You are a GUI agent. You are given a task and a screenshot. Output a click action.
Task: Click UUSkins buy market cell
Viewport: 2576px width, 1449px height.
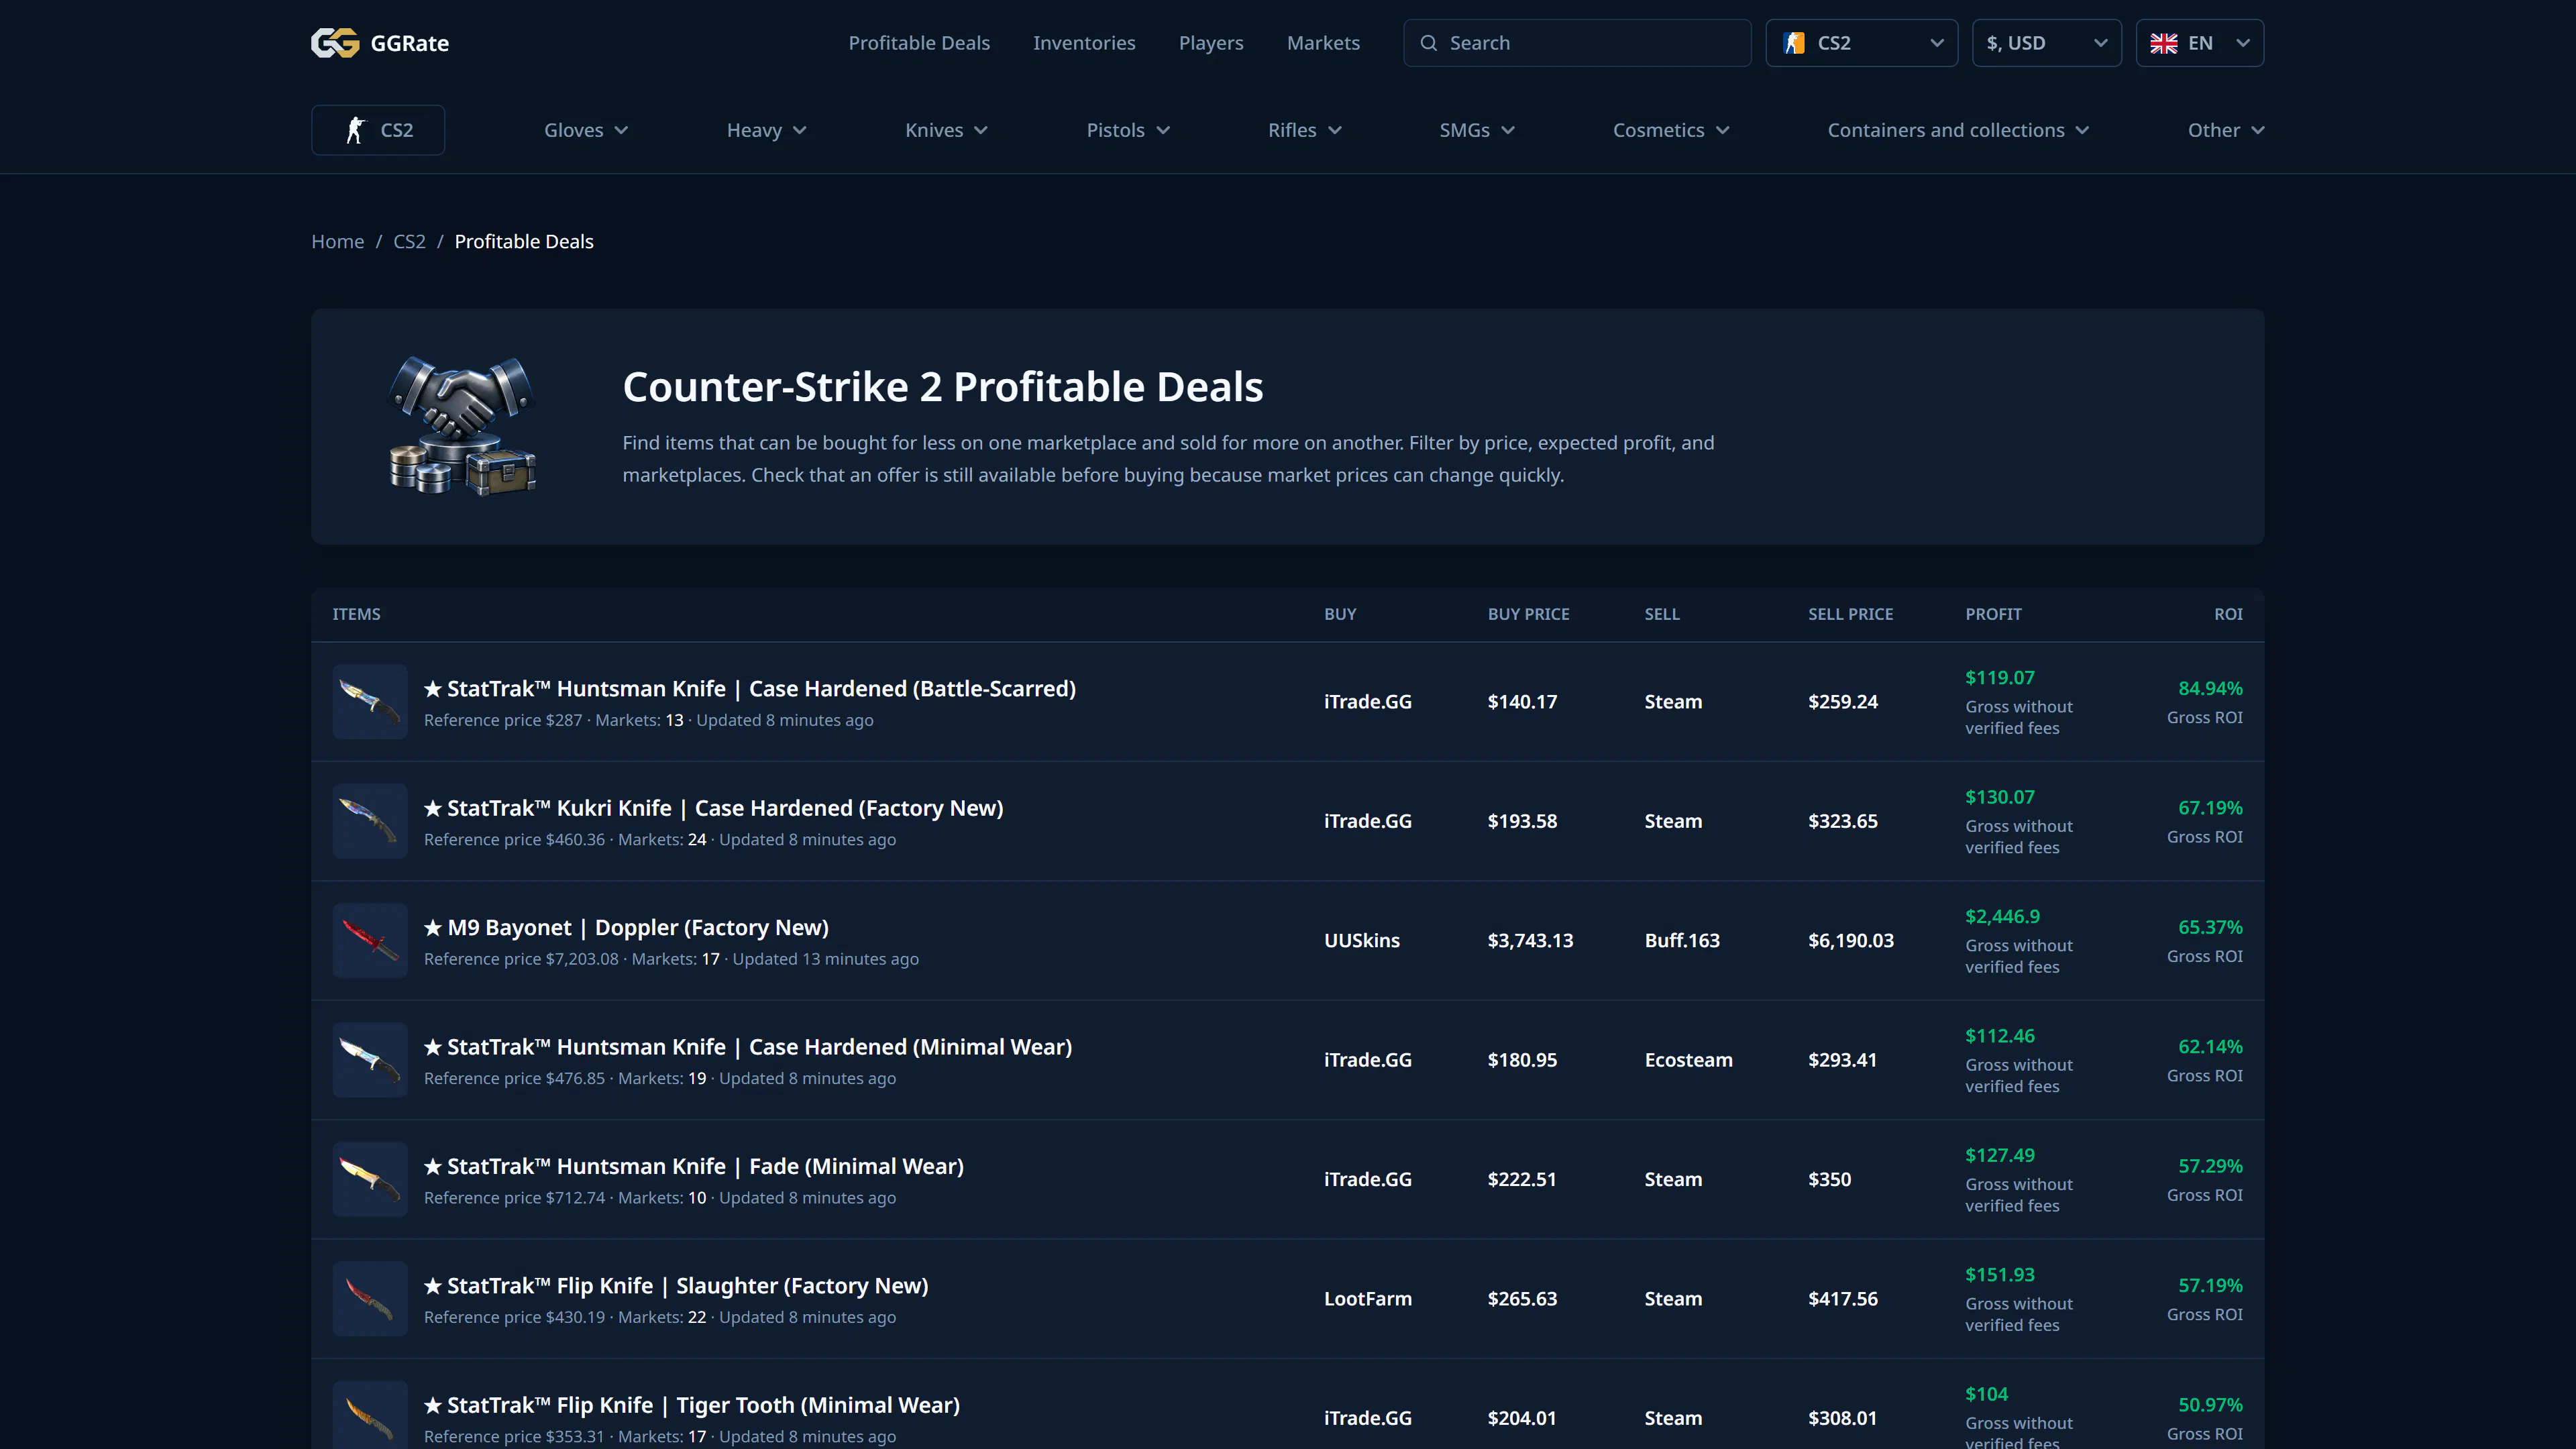[1362, 941]
